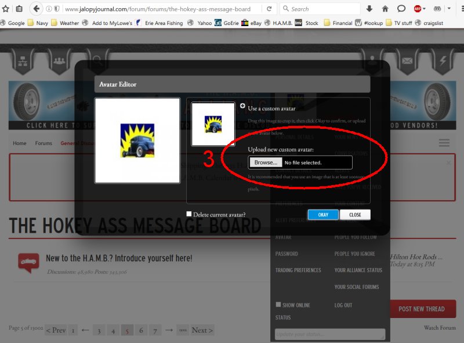Select Use a custom avatar radio button

click(x=242, y=106)
